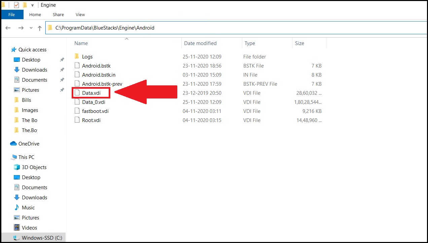Open Pictures under This PC

click(x=30, y=217)
